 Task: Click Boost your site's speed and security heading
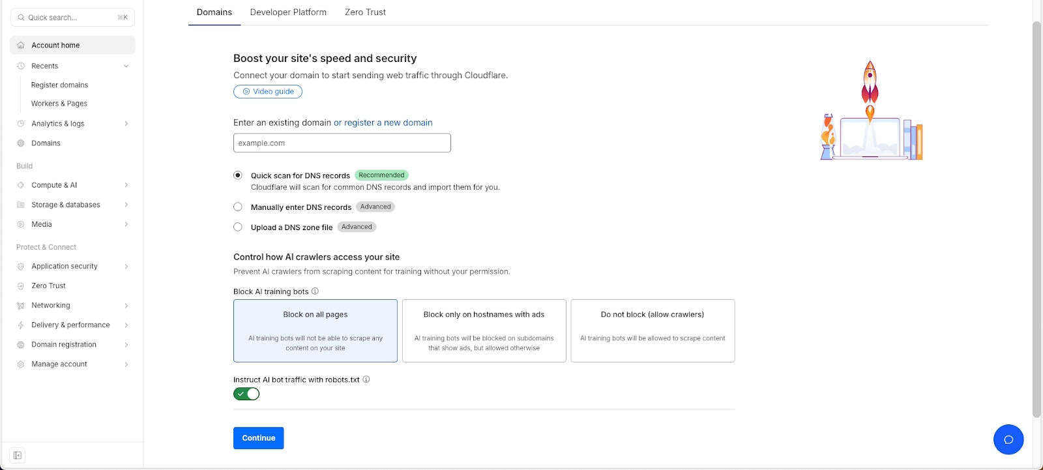(325, 59)
